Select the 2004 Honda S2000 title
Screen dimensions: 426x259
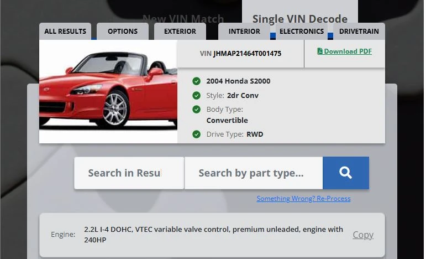[238, 81]
